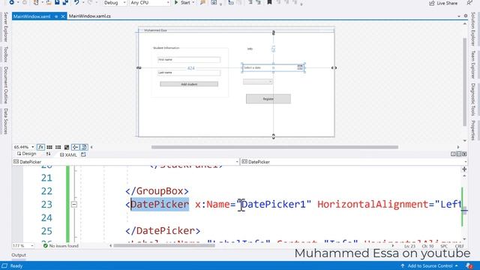The image size is (480, 270).
Task: Switch to the MainWindow.xaml.cs tab
Action: click(90, 16)
